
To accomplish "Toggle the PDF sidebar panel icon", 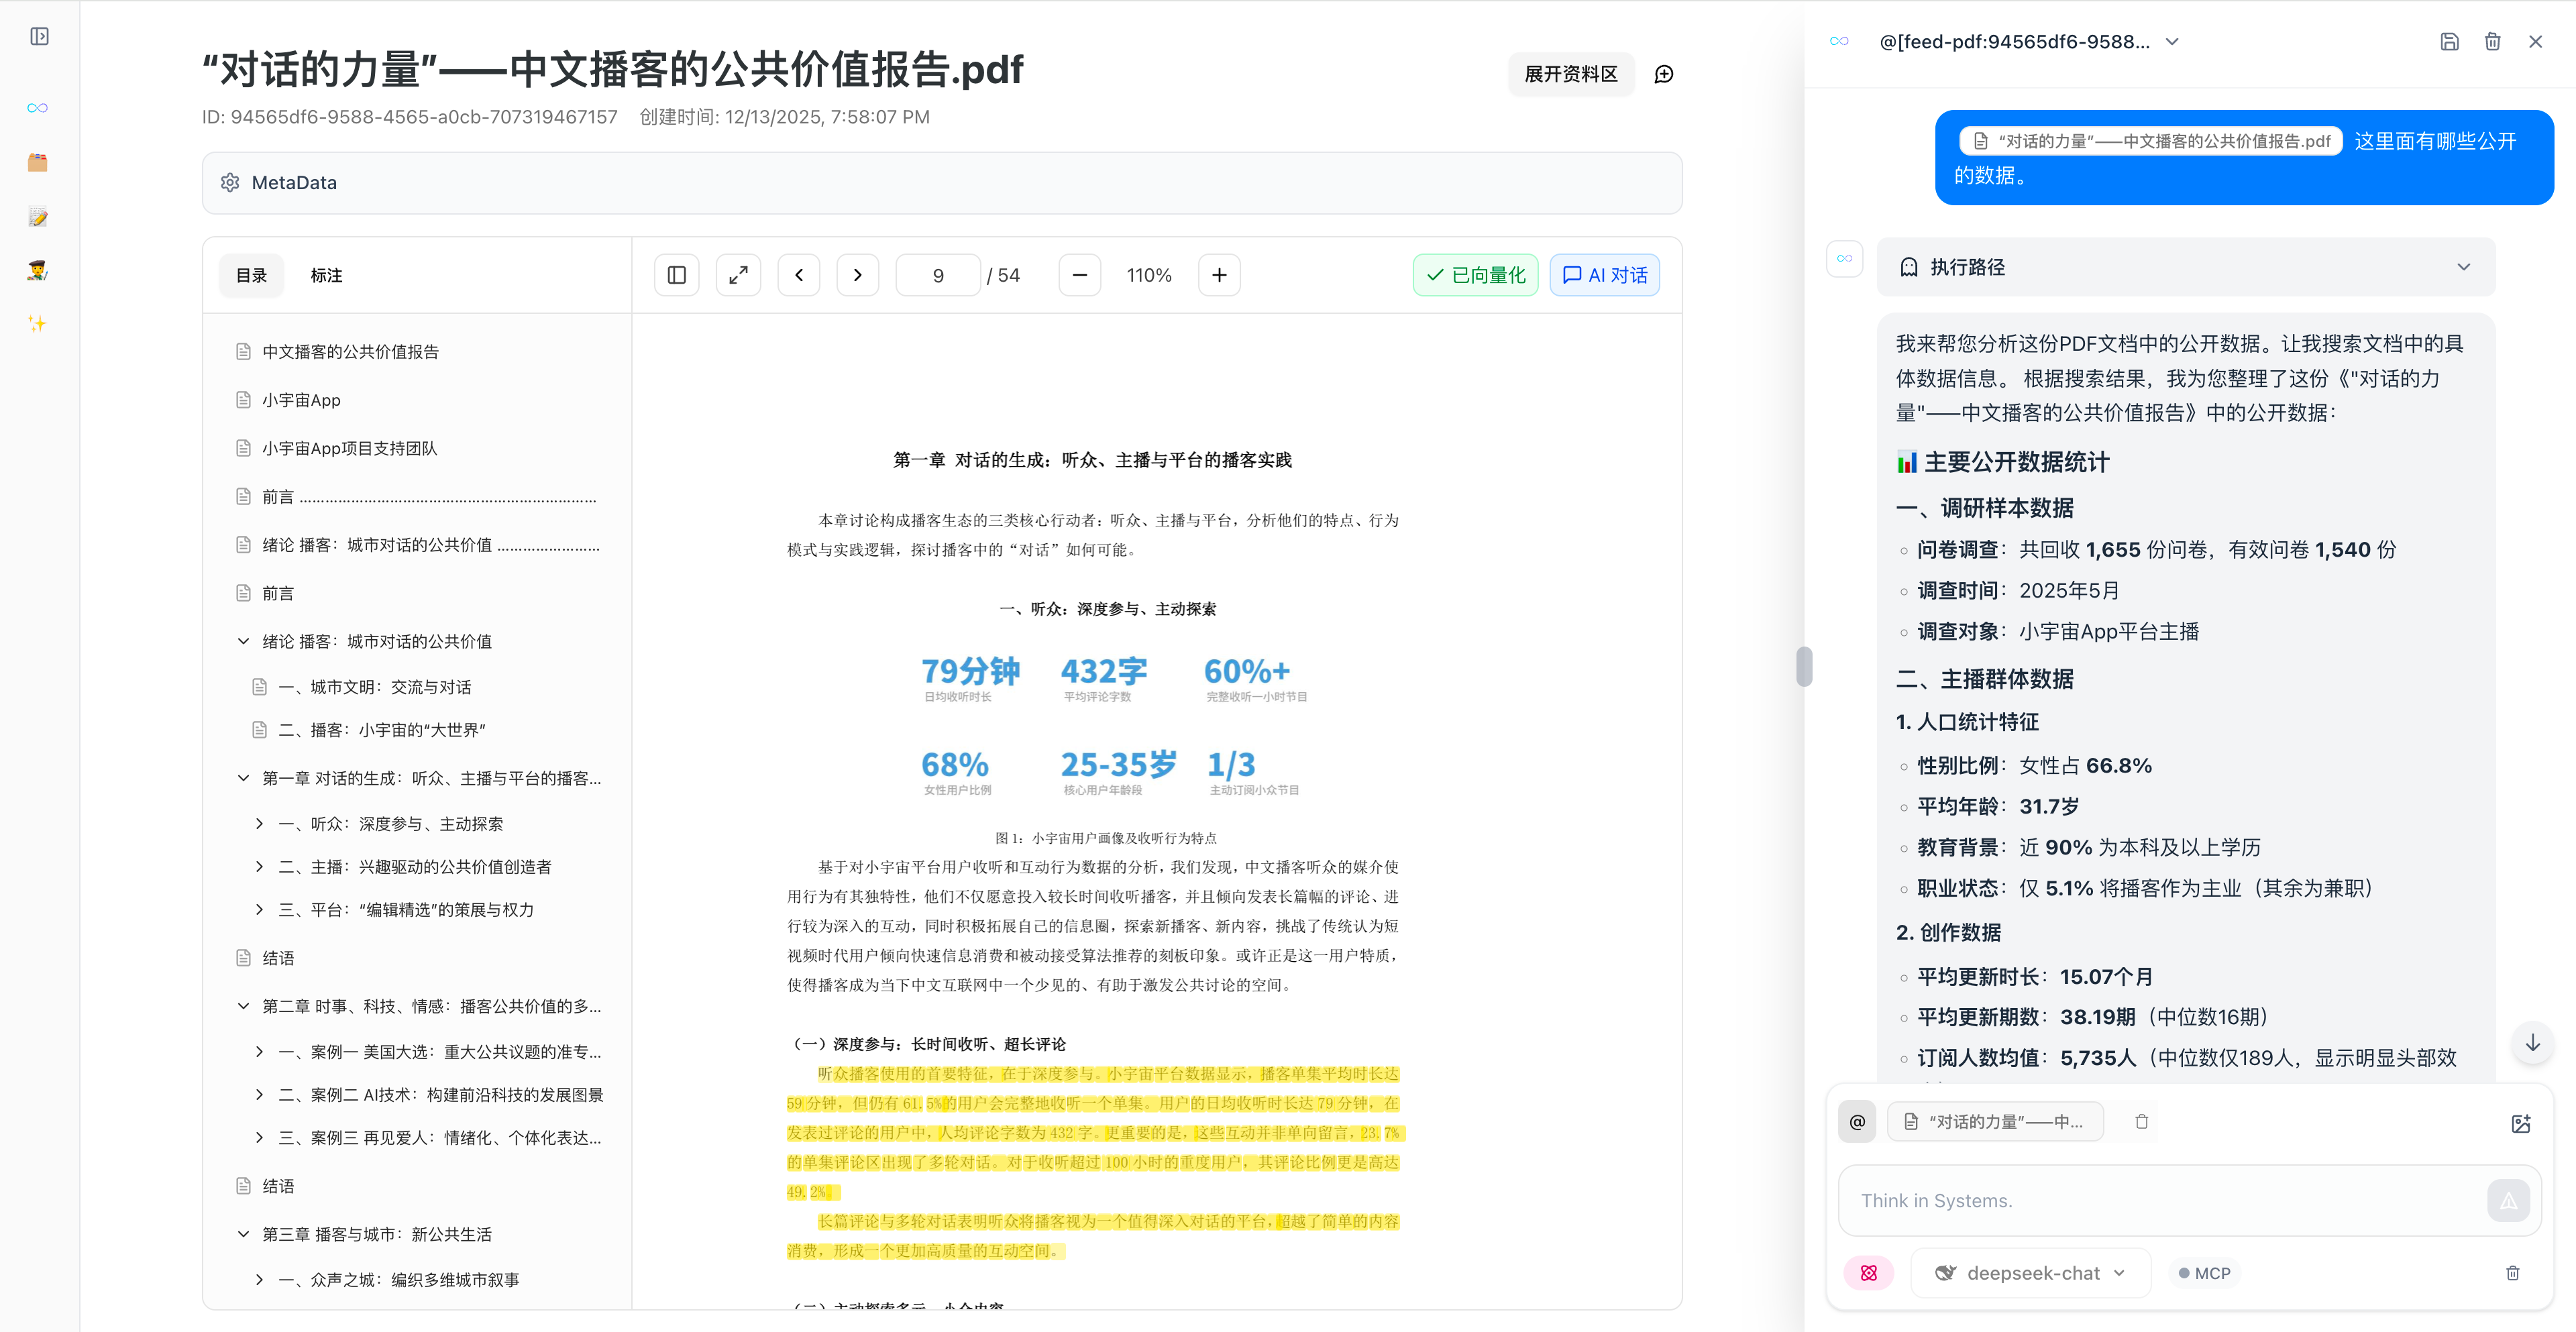I will 676,275.
